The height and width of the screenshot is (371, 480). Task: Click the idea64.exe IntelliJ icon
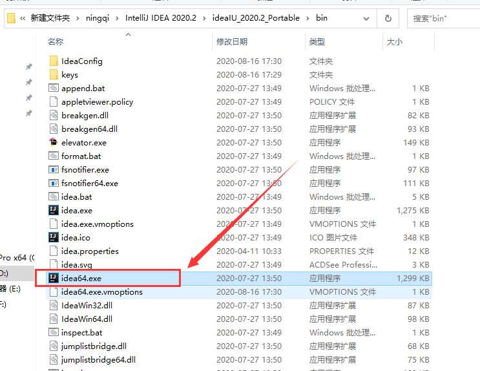(x=54, y=278)
